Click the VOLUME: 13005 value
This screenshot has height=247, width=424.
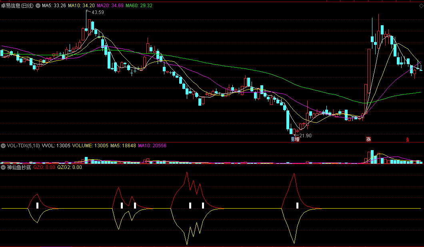pyautogui.click(x=90, y=146)
